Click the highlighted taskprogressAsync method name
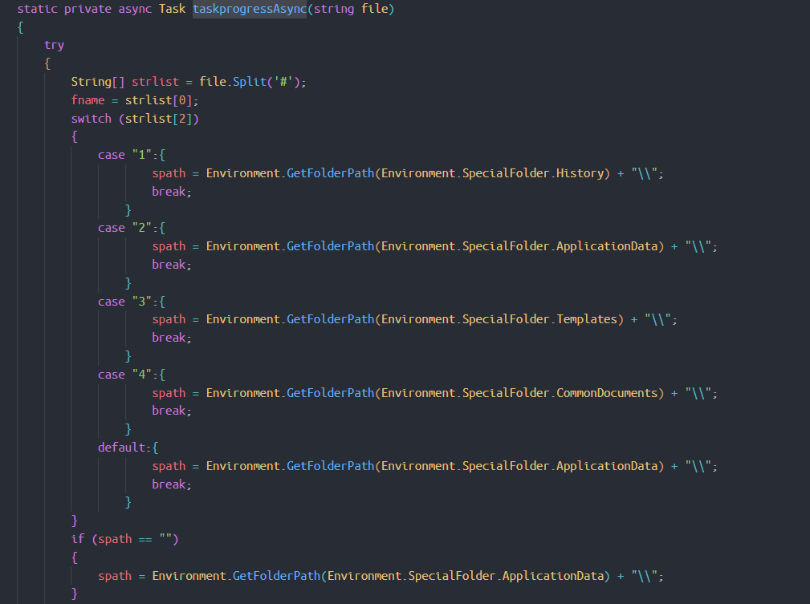This screenshot has height=604, width=810. click(249, 9)
